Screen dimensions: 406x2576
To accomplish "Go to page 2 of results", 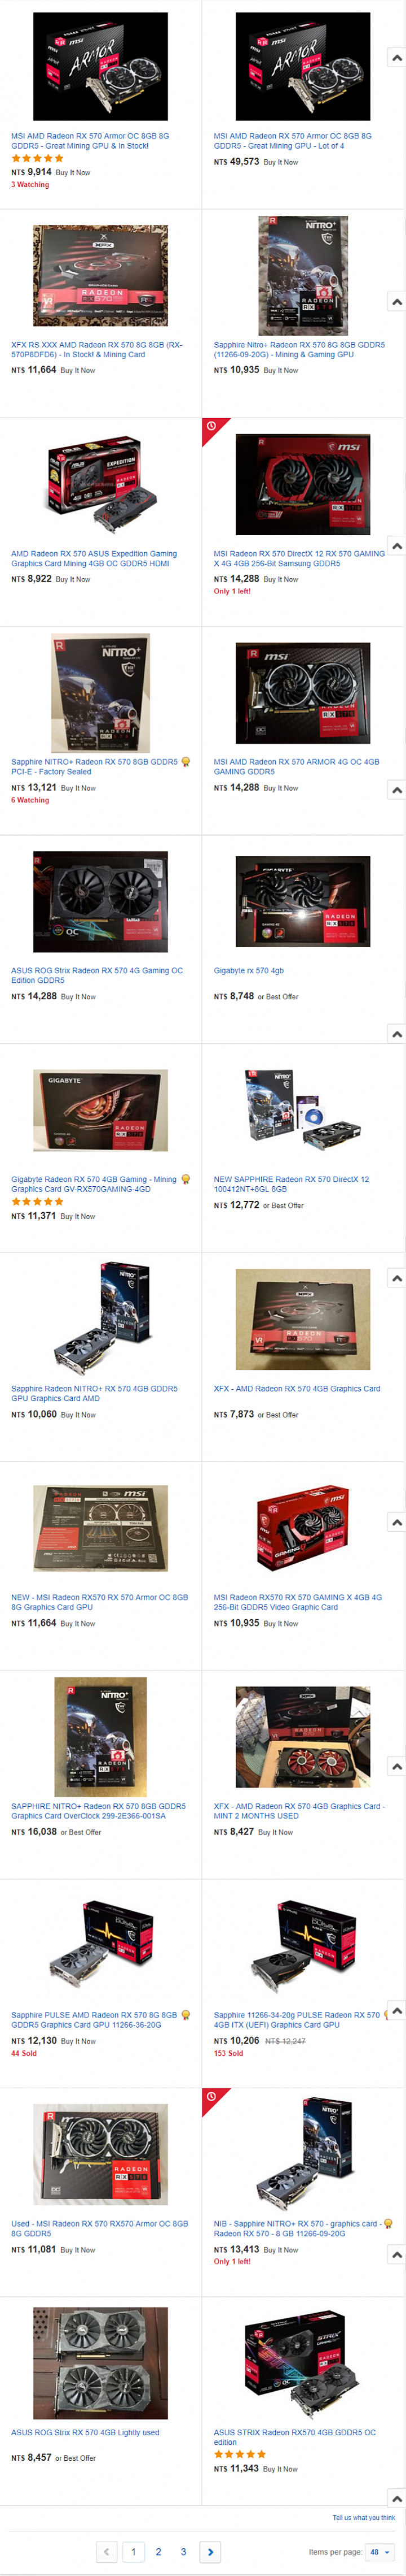I will [158, 2551].
